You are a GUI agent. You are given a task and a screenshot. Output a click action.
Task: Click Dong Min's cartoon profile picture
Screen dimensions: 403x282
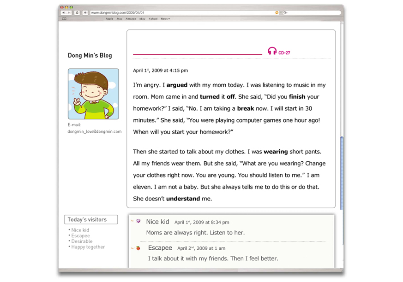(x=93, y=94)
